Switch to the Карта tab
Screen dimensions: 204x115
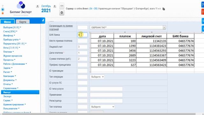pyautogui.click(x=23, y=22)
